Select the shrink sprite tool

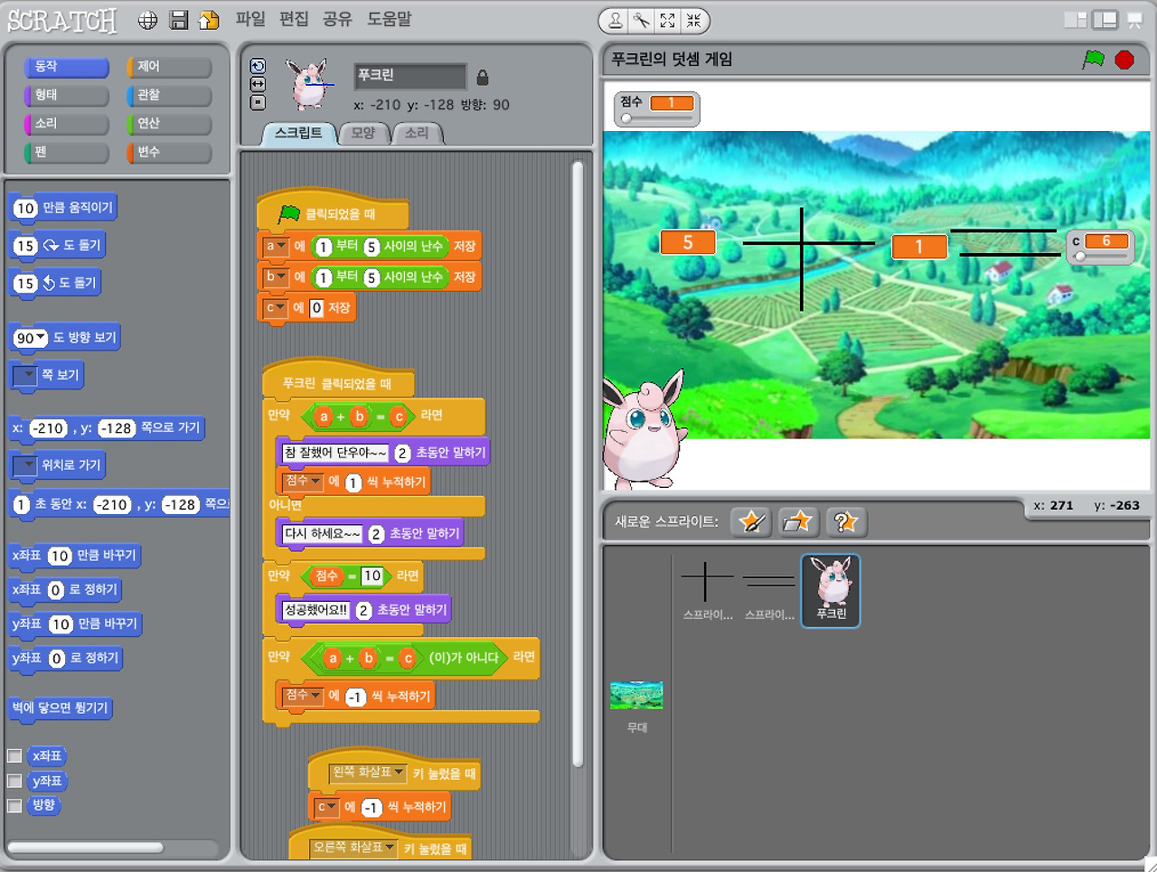[x=693, y=20]
